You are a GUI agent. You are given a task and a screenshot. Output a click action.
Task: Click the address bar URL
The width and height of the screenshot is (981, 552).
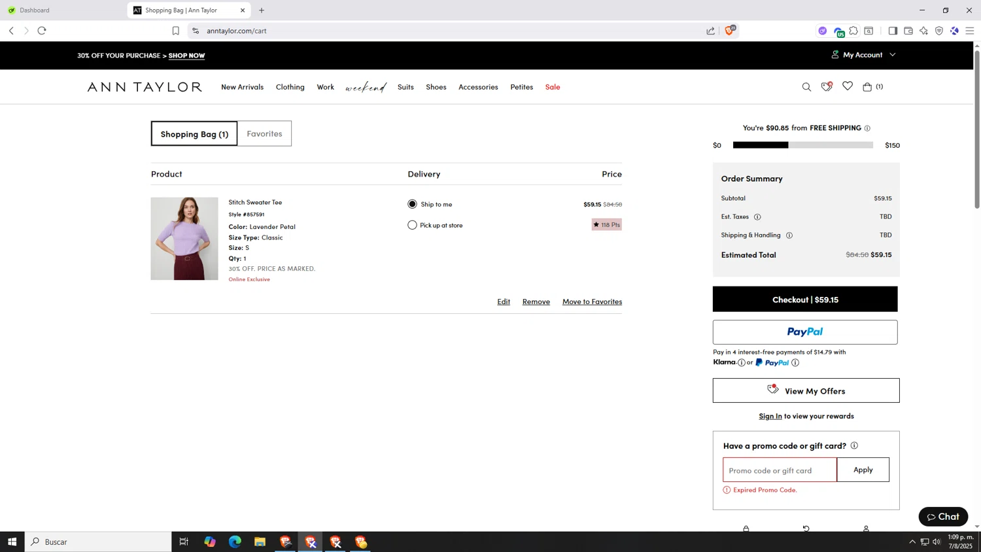pos(236,31)
